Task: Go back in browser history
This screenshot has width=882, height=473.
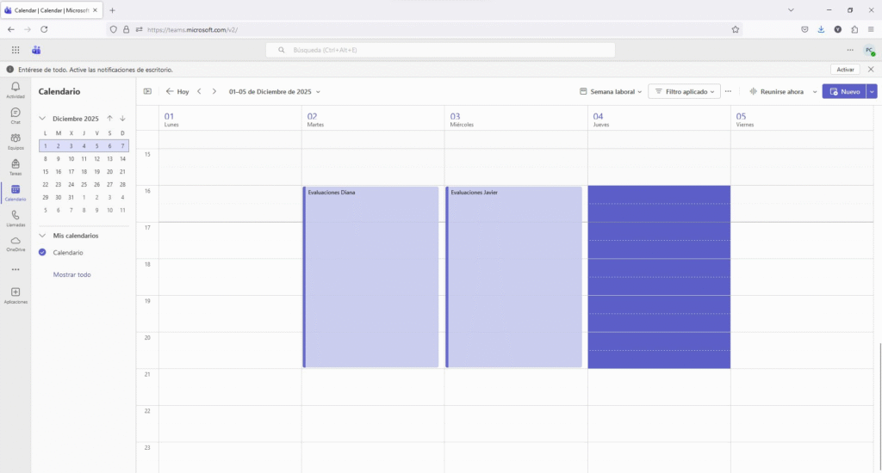Action: 11,30
